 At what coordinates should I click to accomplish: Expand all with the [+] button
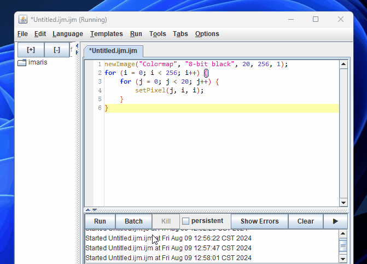(31, 50)
